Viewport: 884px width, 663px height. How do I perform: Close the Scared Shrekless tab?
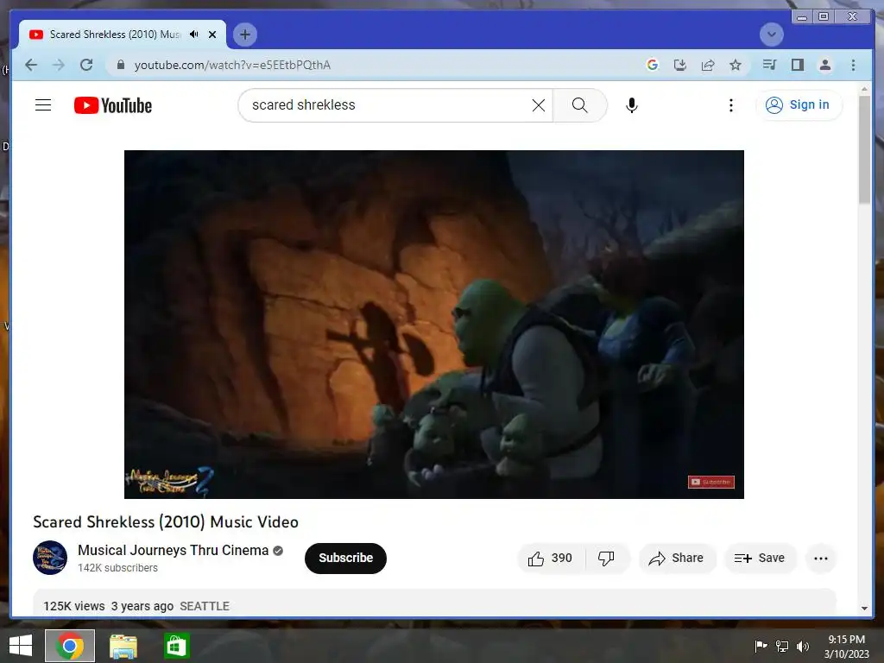pos(212,35)
